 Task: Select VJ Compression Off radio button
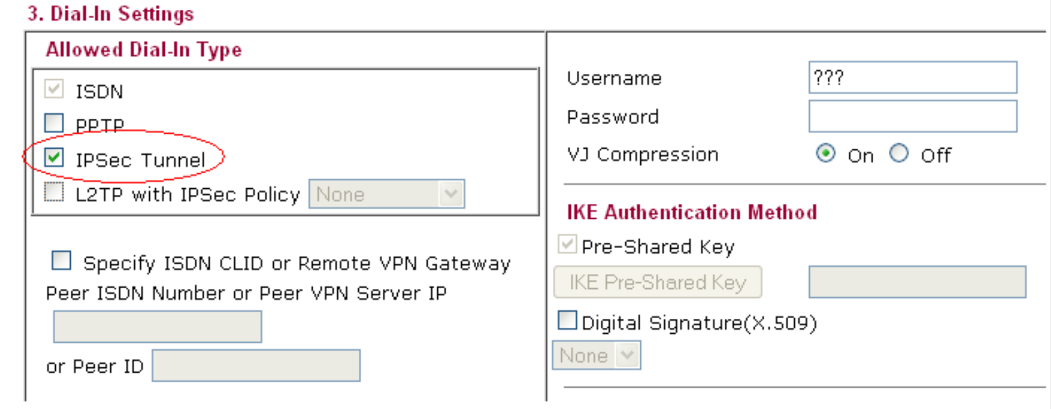(899, 154)
